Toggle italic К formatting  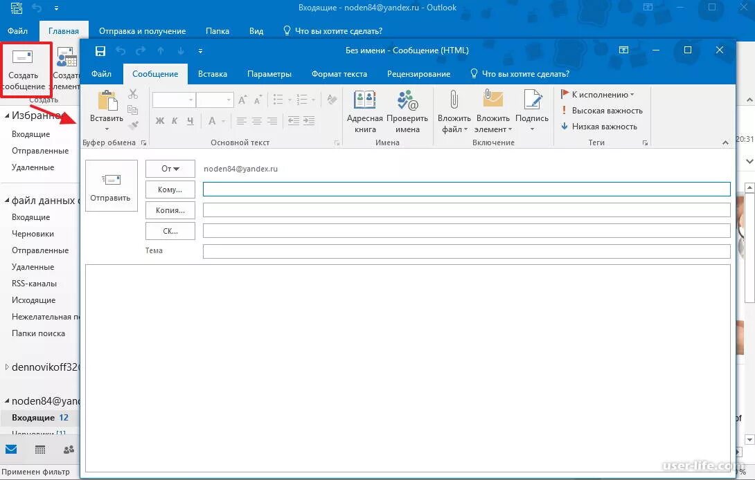tap(175, 121)
